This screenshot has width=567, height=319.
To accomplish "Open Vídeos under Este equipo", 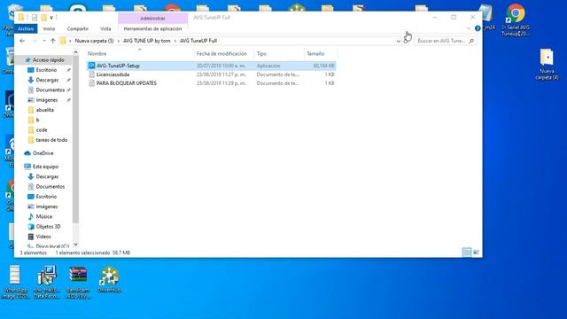I will coord(43,237).
